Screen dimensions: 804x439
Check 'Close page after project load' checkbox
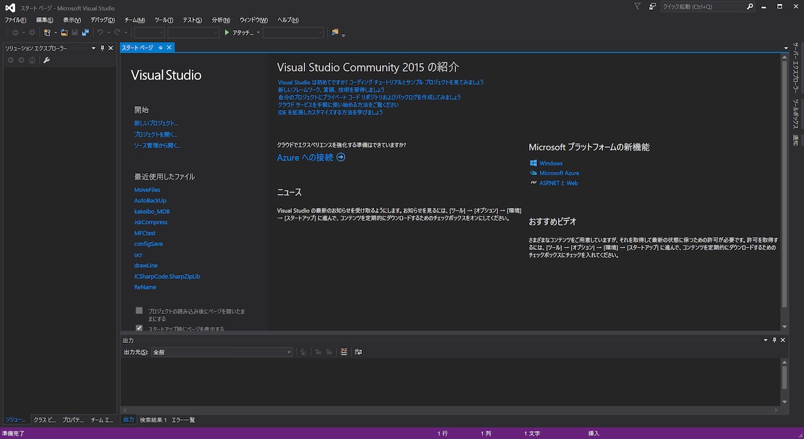pos(139,310)
